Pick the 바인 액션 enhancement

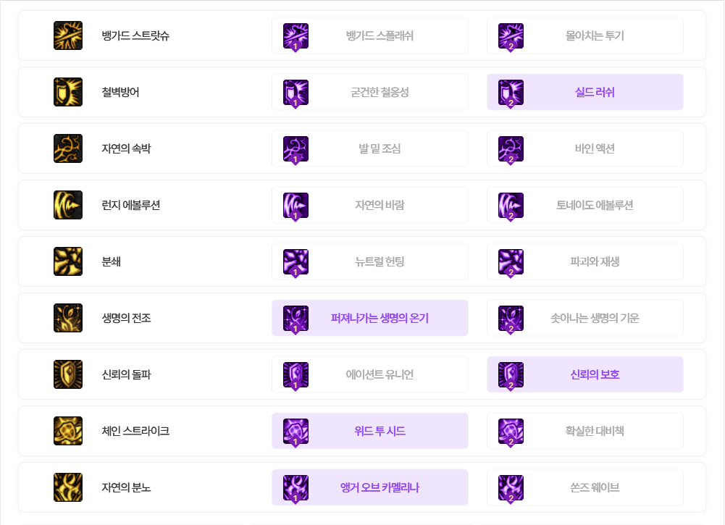585,148
